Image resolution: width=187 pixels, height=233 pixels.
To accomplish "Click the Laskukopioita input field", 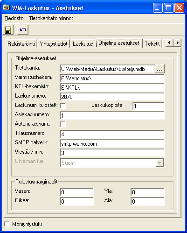I will [x=148, y=106].
